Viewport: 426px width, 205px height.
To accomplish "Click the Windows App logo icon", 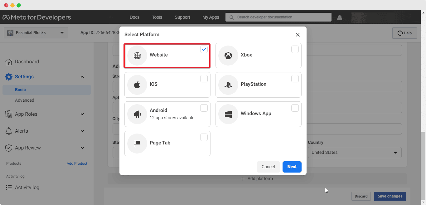I will (228, 114).
